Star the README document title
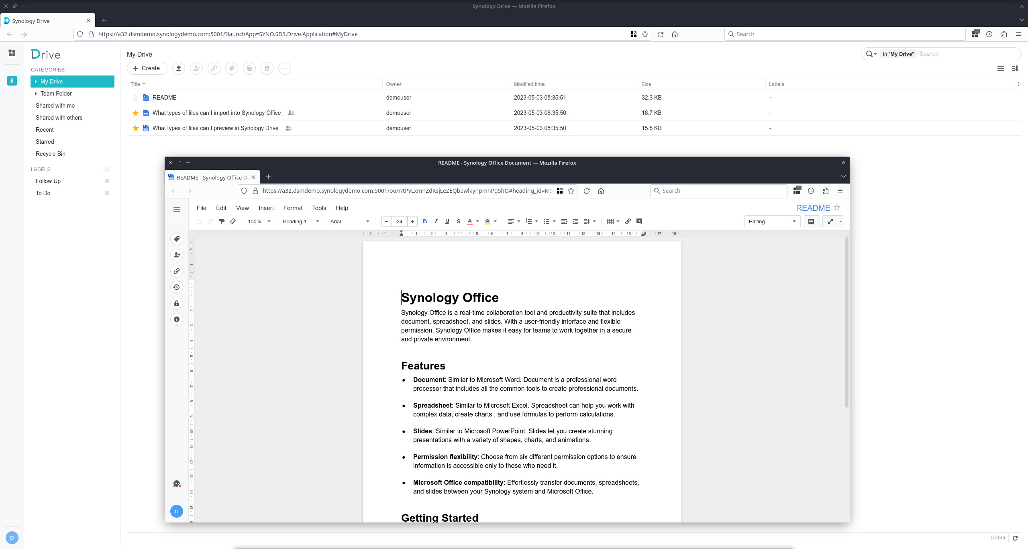Image resolution: width=1028 pixels, height=549 pixels. coord(837,208)
